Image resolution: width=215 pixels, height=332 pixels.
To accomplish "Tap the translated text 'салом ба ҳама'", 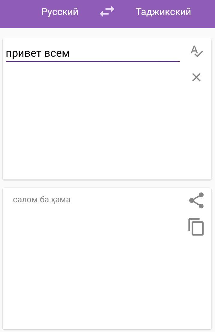I will pos(42,199).
